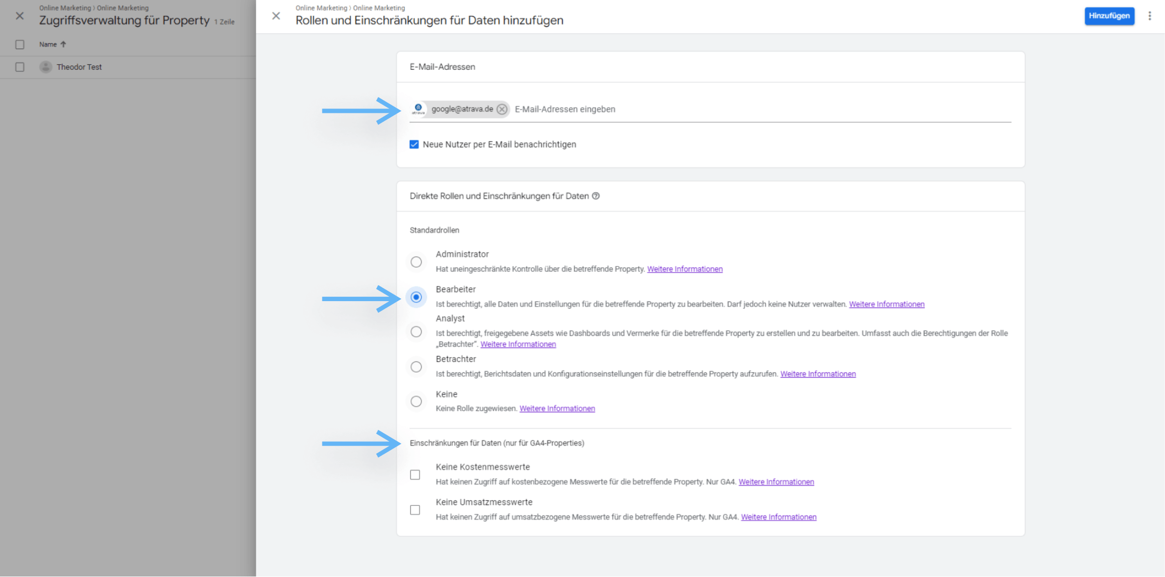The width and height of the screenshot is (1165, 577).
Task: Select the Analyst role radio button
Action: [416, 332]
